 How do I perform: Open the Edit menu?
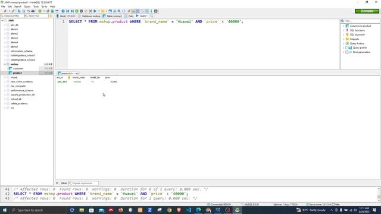pyautogui.click(x=10, y=7)
